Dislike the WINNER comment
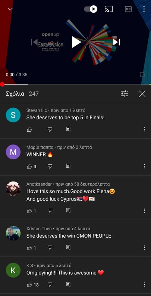This screenshot has height=296, width=151. (50, 166)
